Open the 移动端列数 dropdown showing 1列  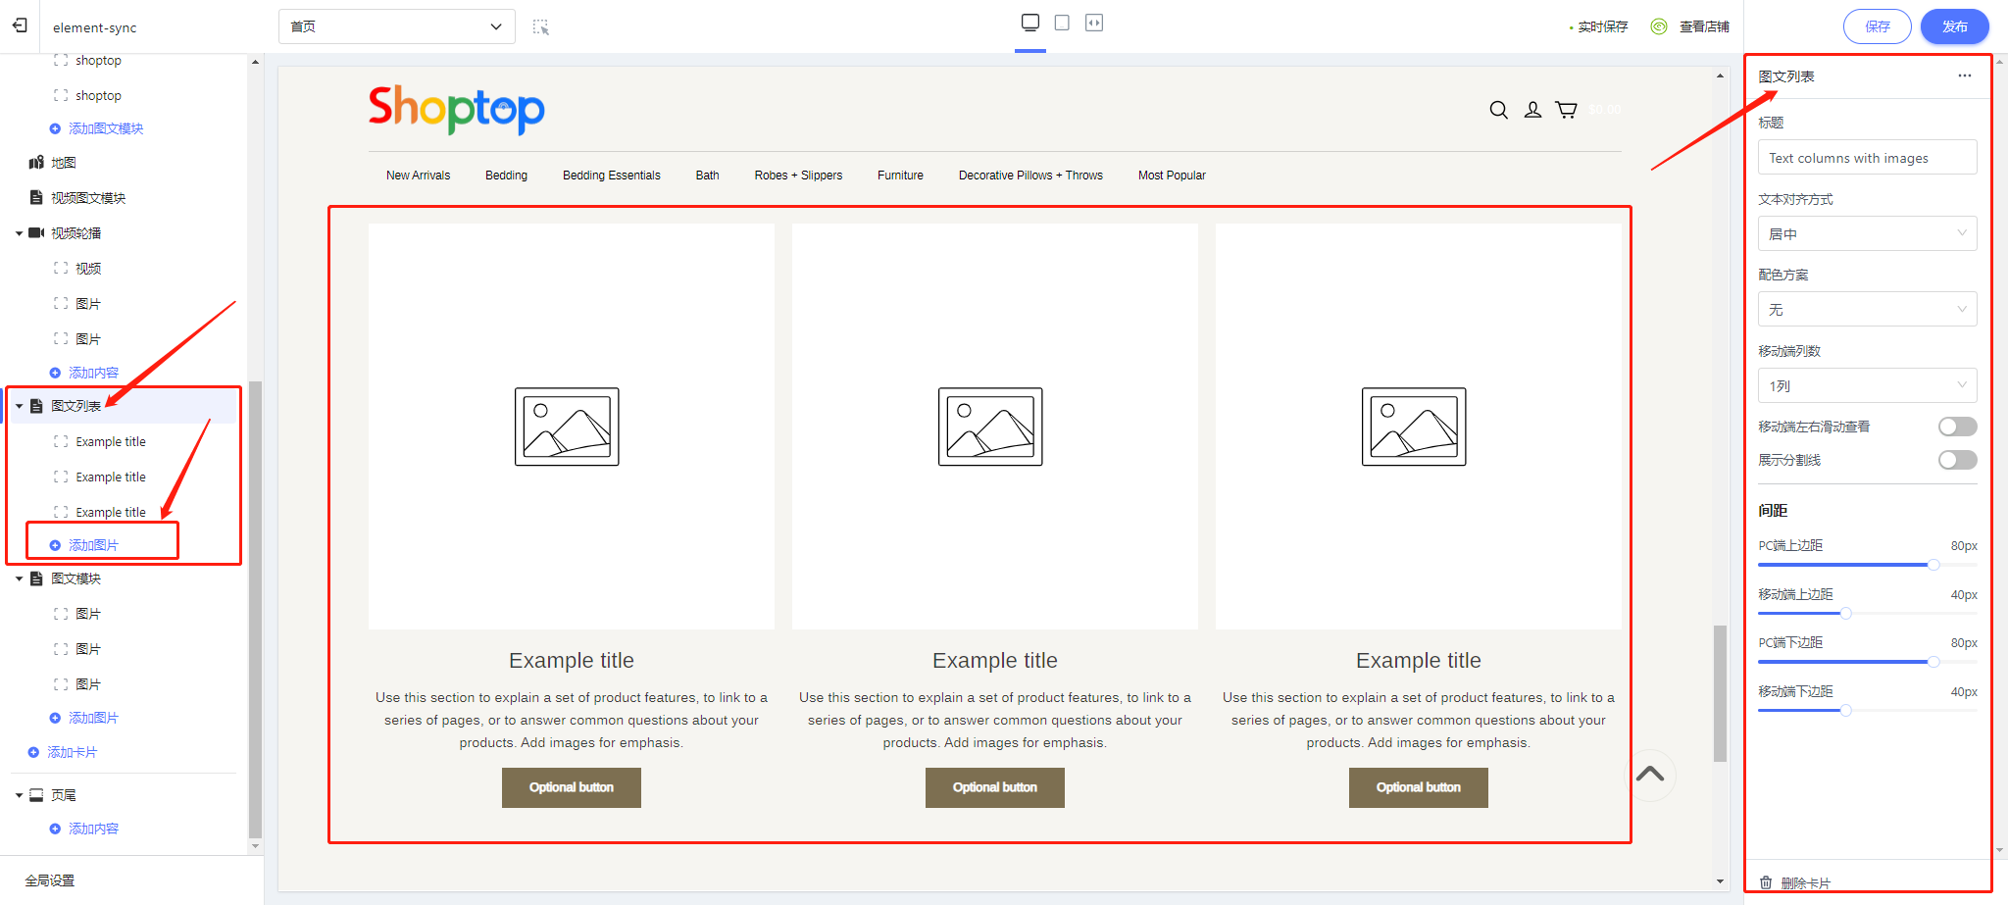click(1867, 385)
